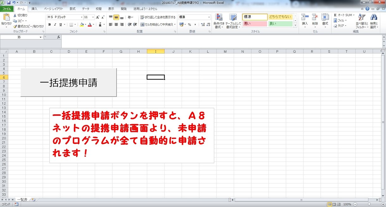Decrease font size with the small A icon
The image size is (386, 207).
[103, 17]
